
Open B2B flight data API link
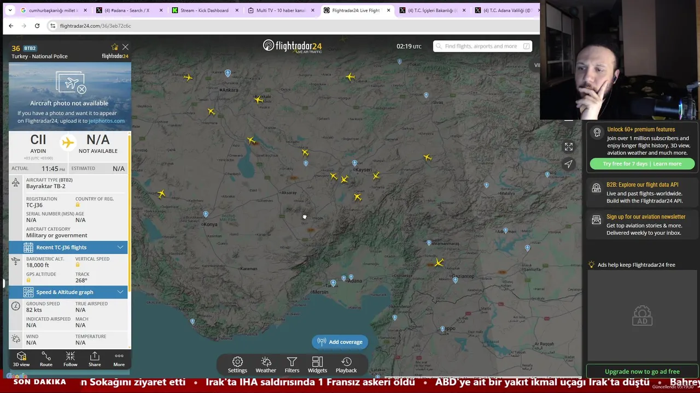(x=642, y=184)
